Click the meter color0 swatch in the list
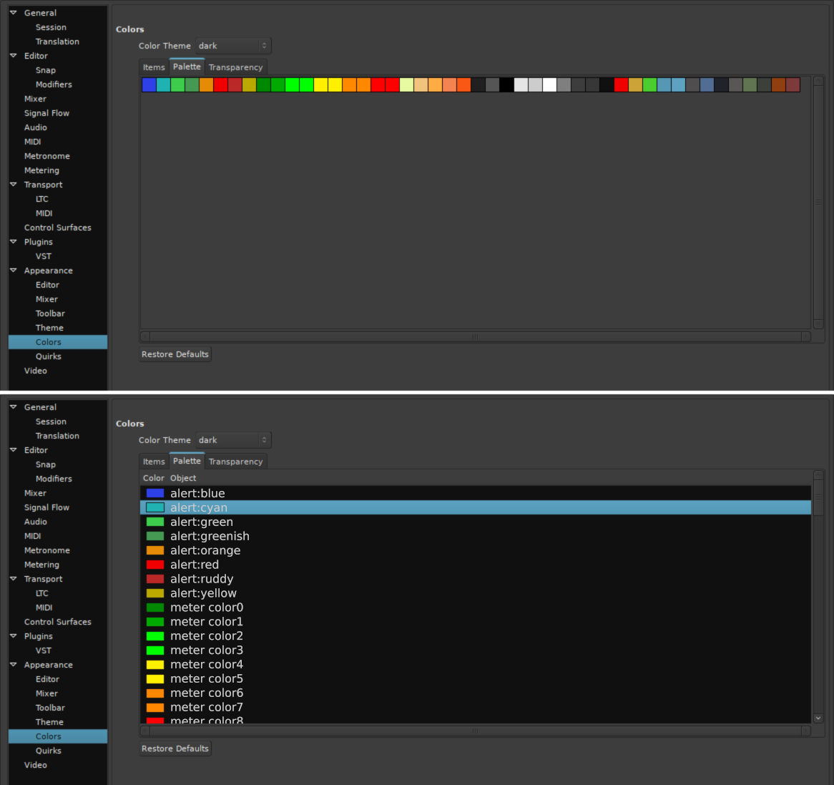 [155, 608]
